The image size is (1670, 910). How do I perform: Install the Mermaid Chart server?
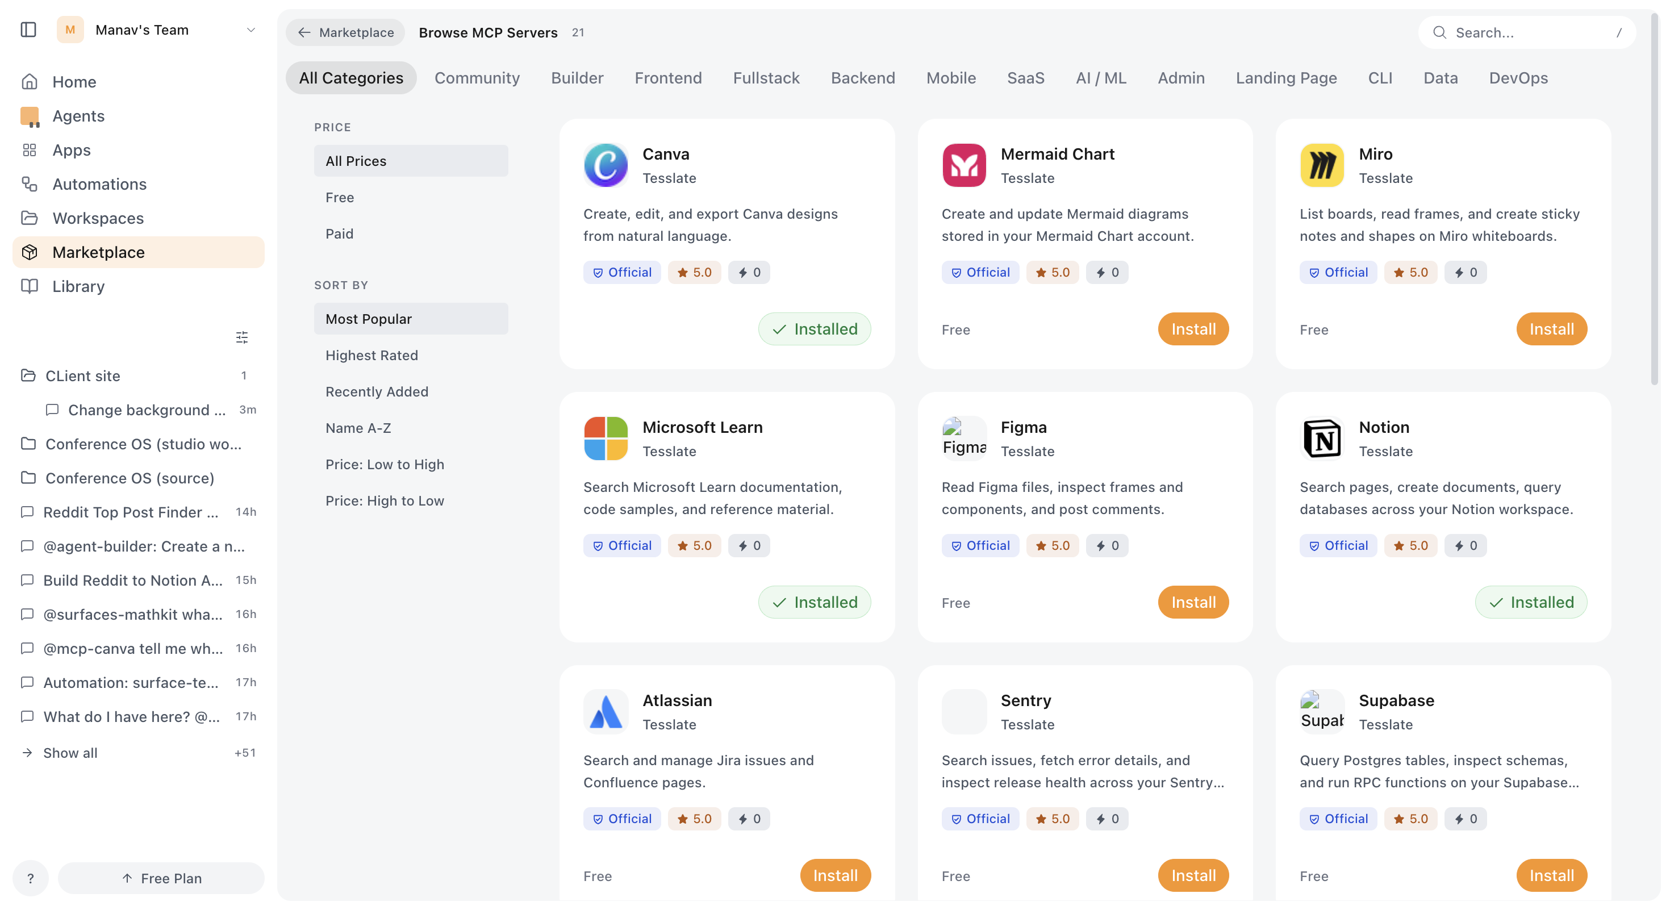pos(1193,329)
